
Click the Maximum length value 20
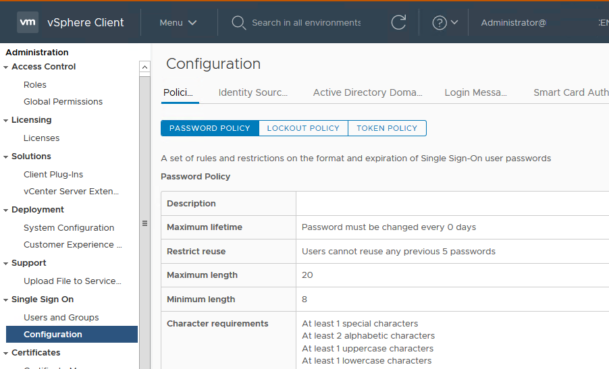tap(307, 275)
